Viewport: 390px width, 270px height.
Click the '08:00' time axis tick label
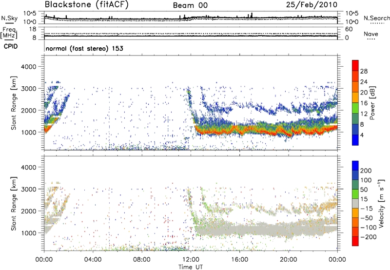coord(141,260)
